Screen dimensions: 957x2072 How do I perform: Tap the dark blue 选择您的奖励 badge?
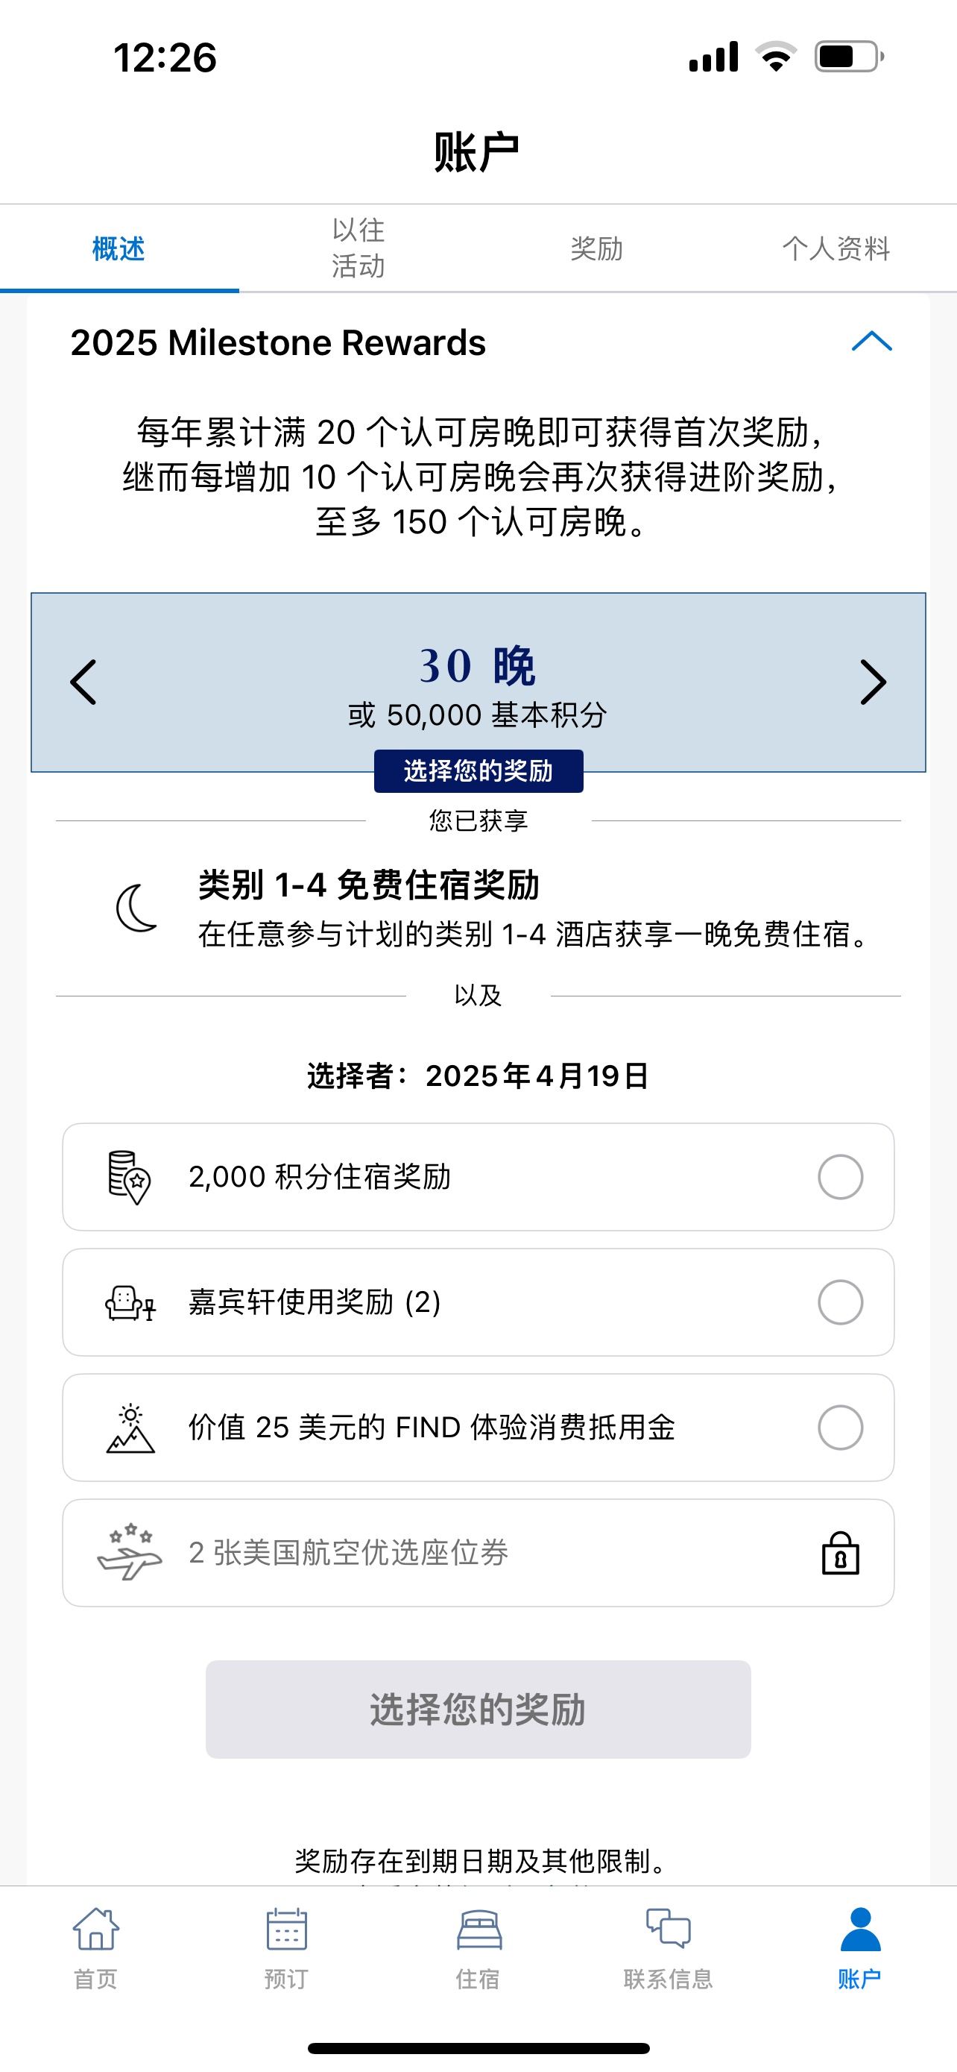pyautogui.click(x=478, y=770)
